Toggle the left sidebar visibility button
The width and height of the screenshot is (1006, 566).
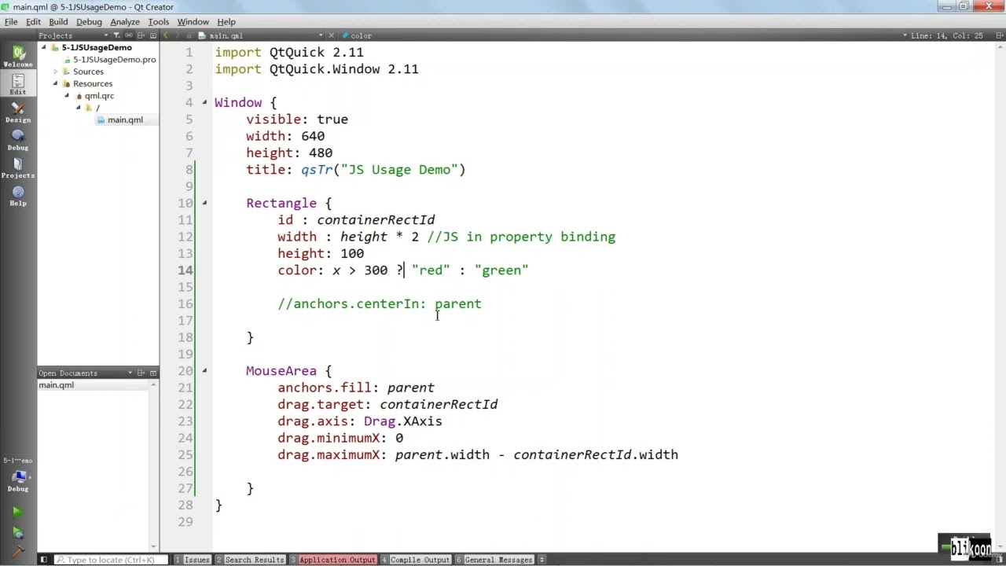[x=44, y=560]
